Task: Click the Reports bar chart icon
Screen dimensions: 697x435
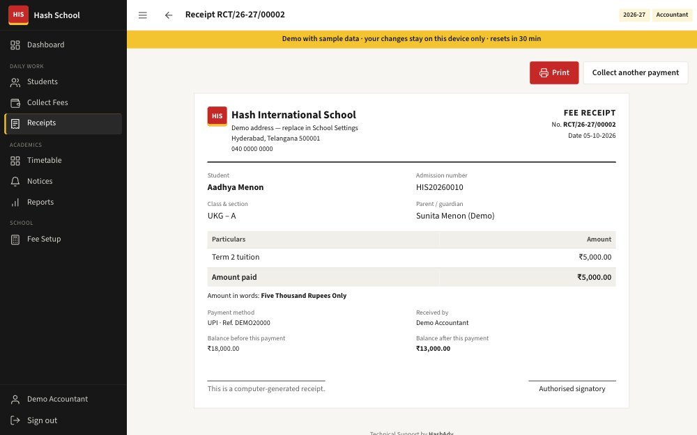Action: tap(15, 203)
